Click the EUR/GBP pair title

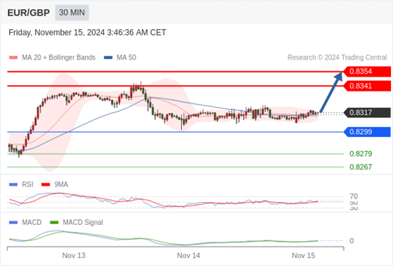tap(28, 13)
